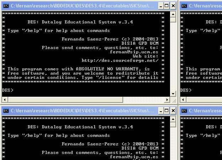
Task: Click horizontal scroll thumb in top-left console
Action: (x=65, y=100)
